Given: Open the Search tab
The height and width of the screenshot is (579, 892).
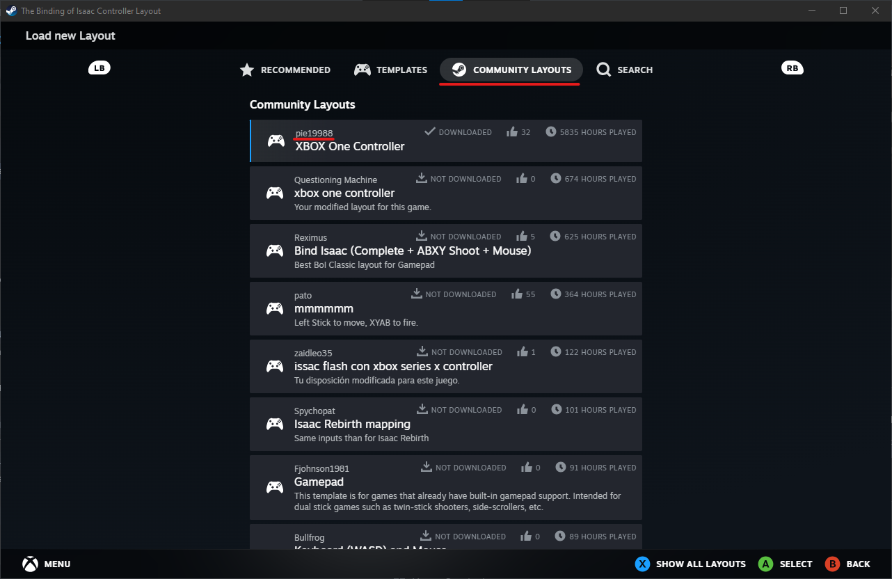Looking at the screenshot, I should (624, 70).
